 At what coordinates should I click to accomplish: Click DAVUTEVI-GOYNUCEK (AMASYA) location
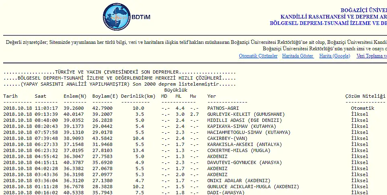[244, 162]
